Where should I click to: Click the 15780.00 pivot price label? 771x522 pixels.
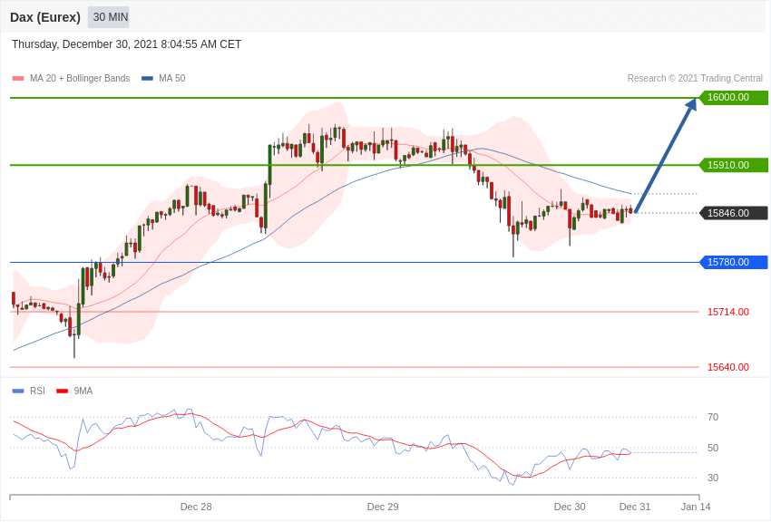pyautogui.click(x=733, y=262)
